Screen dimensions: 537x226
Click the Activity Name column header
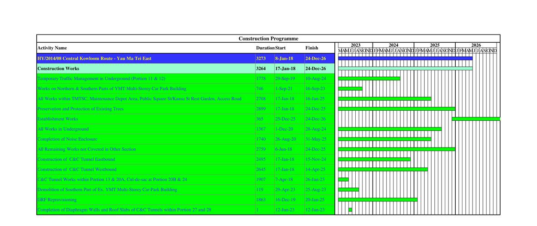click(52, 48)
